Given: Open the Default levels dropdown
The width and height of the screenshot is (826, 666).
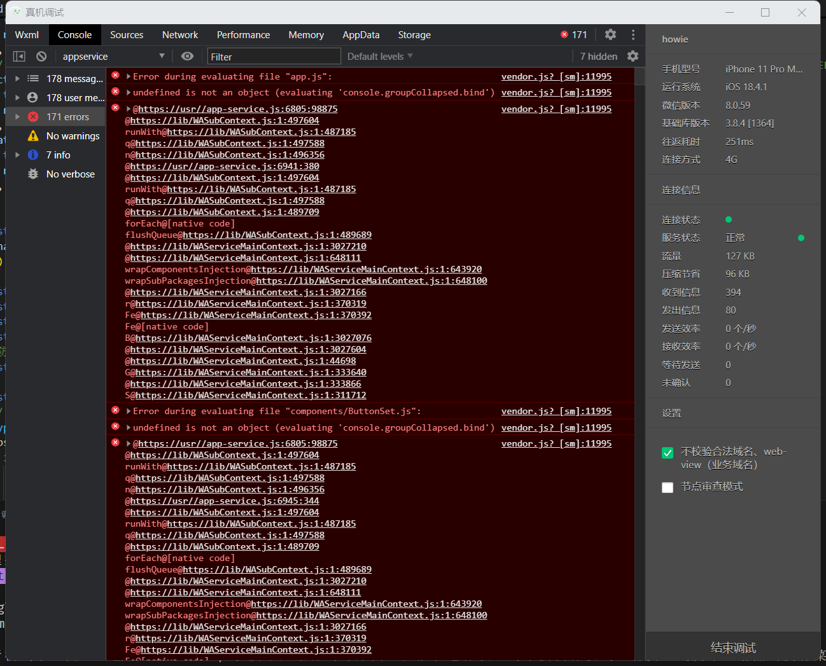Looking at the screenshot, I should pyautogui.click(x=380, y=56).
